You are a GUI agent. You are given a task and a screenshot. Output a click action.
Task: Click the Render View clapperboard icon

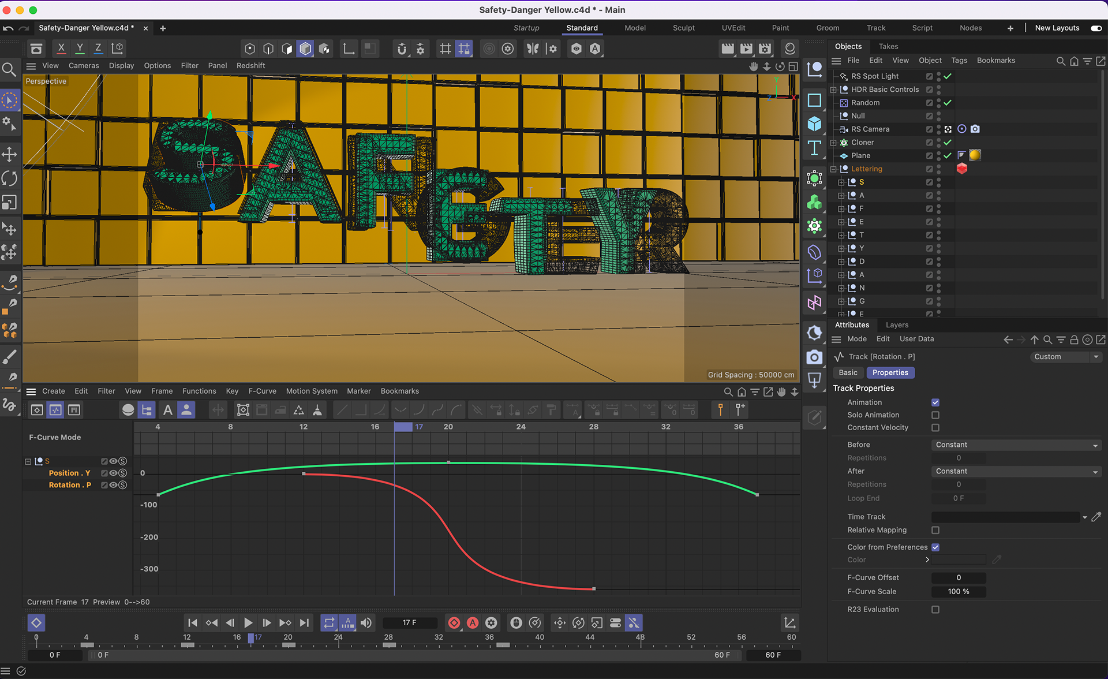coord(728,49)
